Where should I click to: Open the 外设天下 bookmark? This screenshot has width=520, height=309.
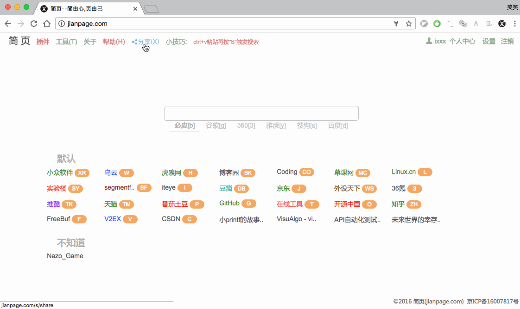[347, 188]
